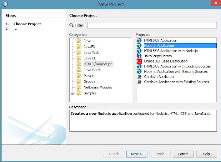Click the JavaFX category folder icon
221x162 pixels.
[79, 47]
